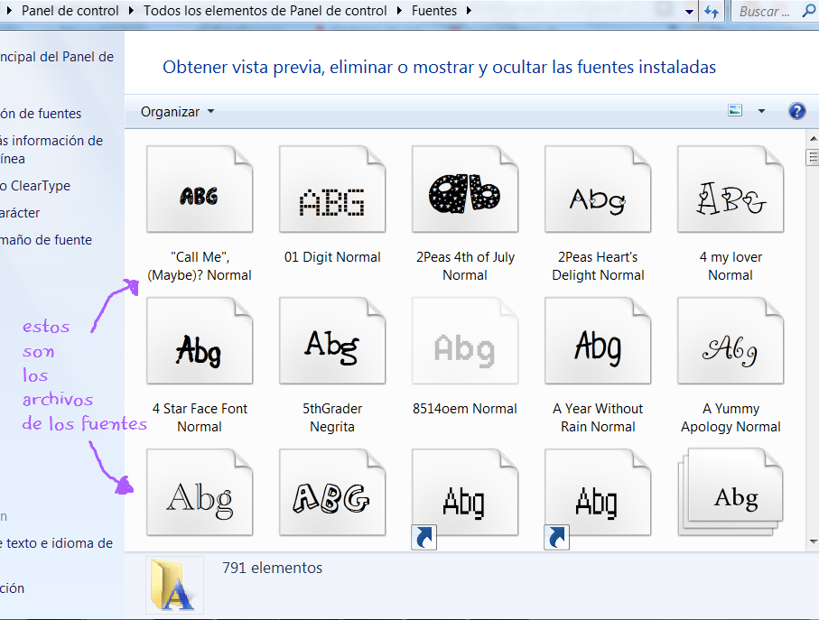
Task: Refresh the window with the address bar refresh icon
Action: point(712,12)
